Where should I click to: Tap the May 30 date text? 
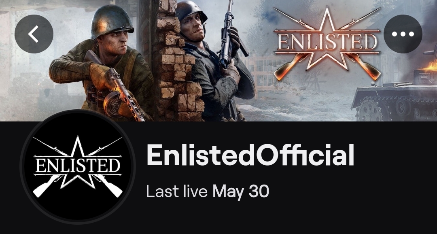(x=240, y=192)
